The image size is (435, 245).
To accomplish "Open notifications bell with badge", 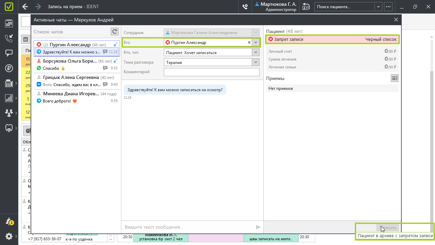I will (x=9, y=222).
